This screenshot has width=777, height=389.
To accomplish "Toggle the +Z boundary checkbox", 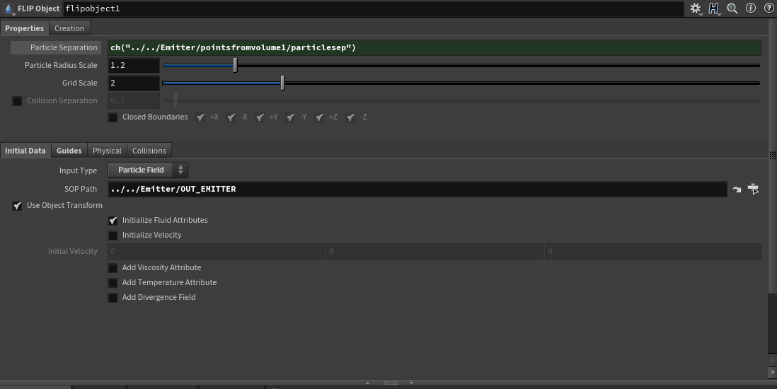I will 320,117.
